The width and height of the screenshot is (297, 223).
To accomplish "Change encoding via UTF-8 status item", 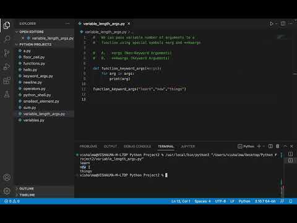I will (x=220, y=201).
